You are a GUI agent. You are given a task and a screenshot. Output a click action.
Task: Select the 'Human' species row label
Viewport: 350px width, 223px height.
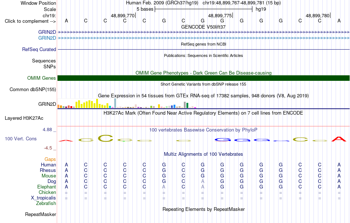pyautogui.click(x=48, y=165)
